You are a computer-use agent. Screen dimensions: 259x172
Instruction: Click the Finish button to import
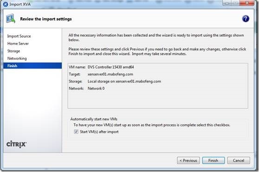(213, 160)
